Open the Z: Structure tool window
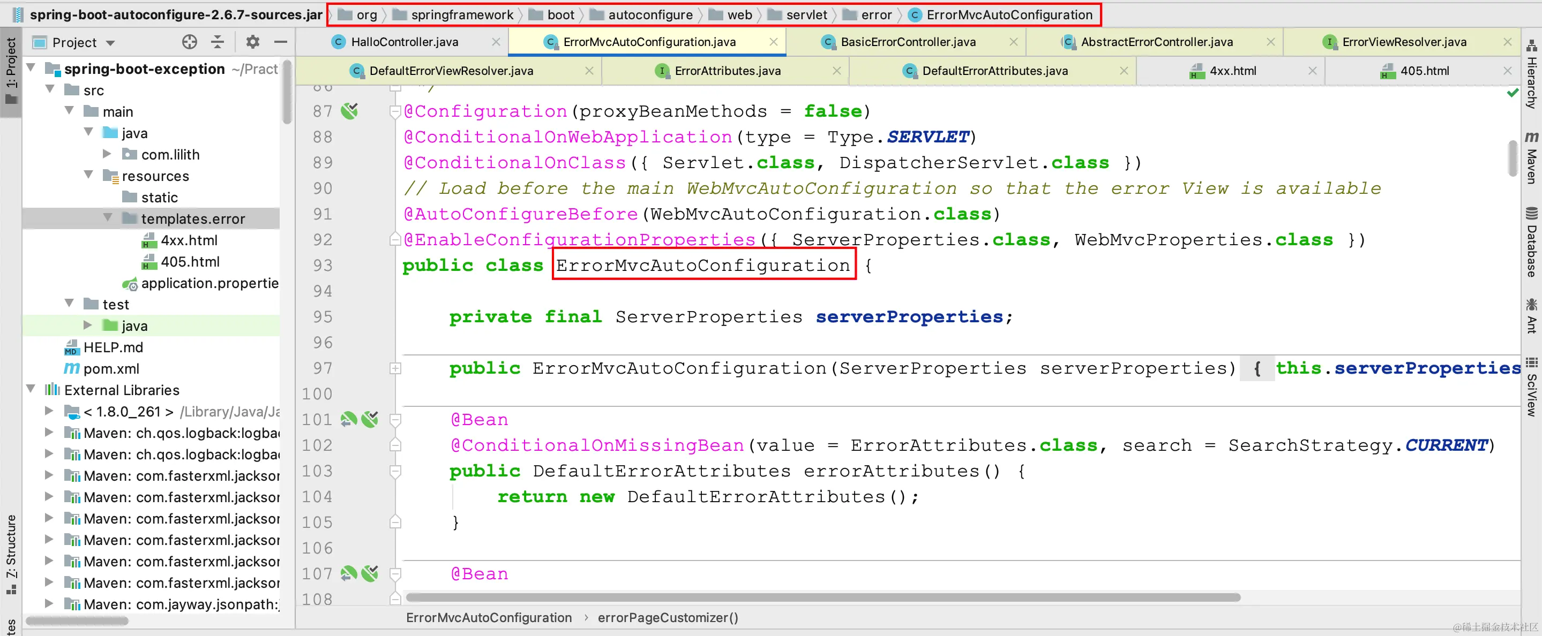Viewport: 1542px width, 636px height. point(11,554)
